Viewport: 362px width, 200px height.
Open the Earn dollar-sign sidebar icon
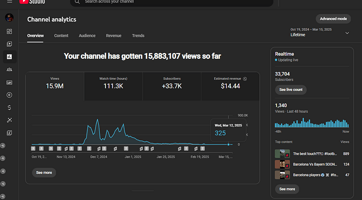pos(9,108)
